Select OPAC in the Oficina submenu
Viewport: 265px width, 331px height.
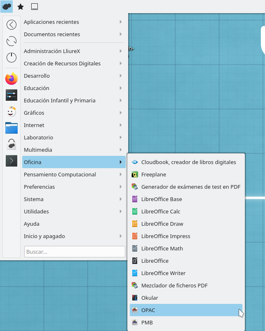click(148, 310)
